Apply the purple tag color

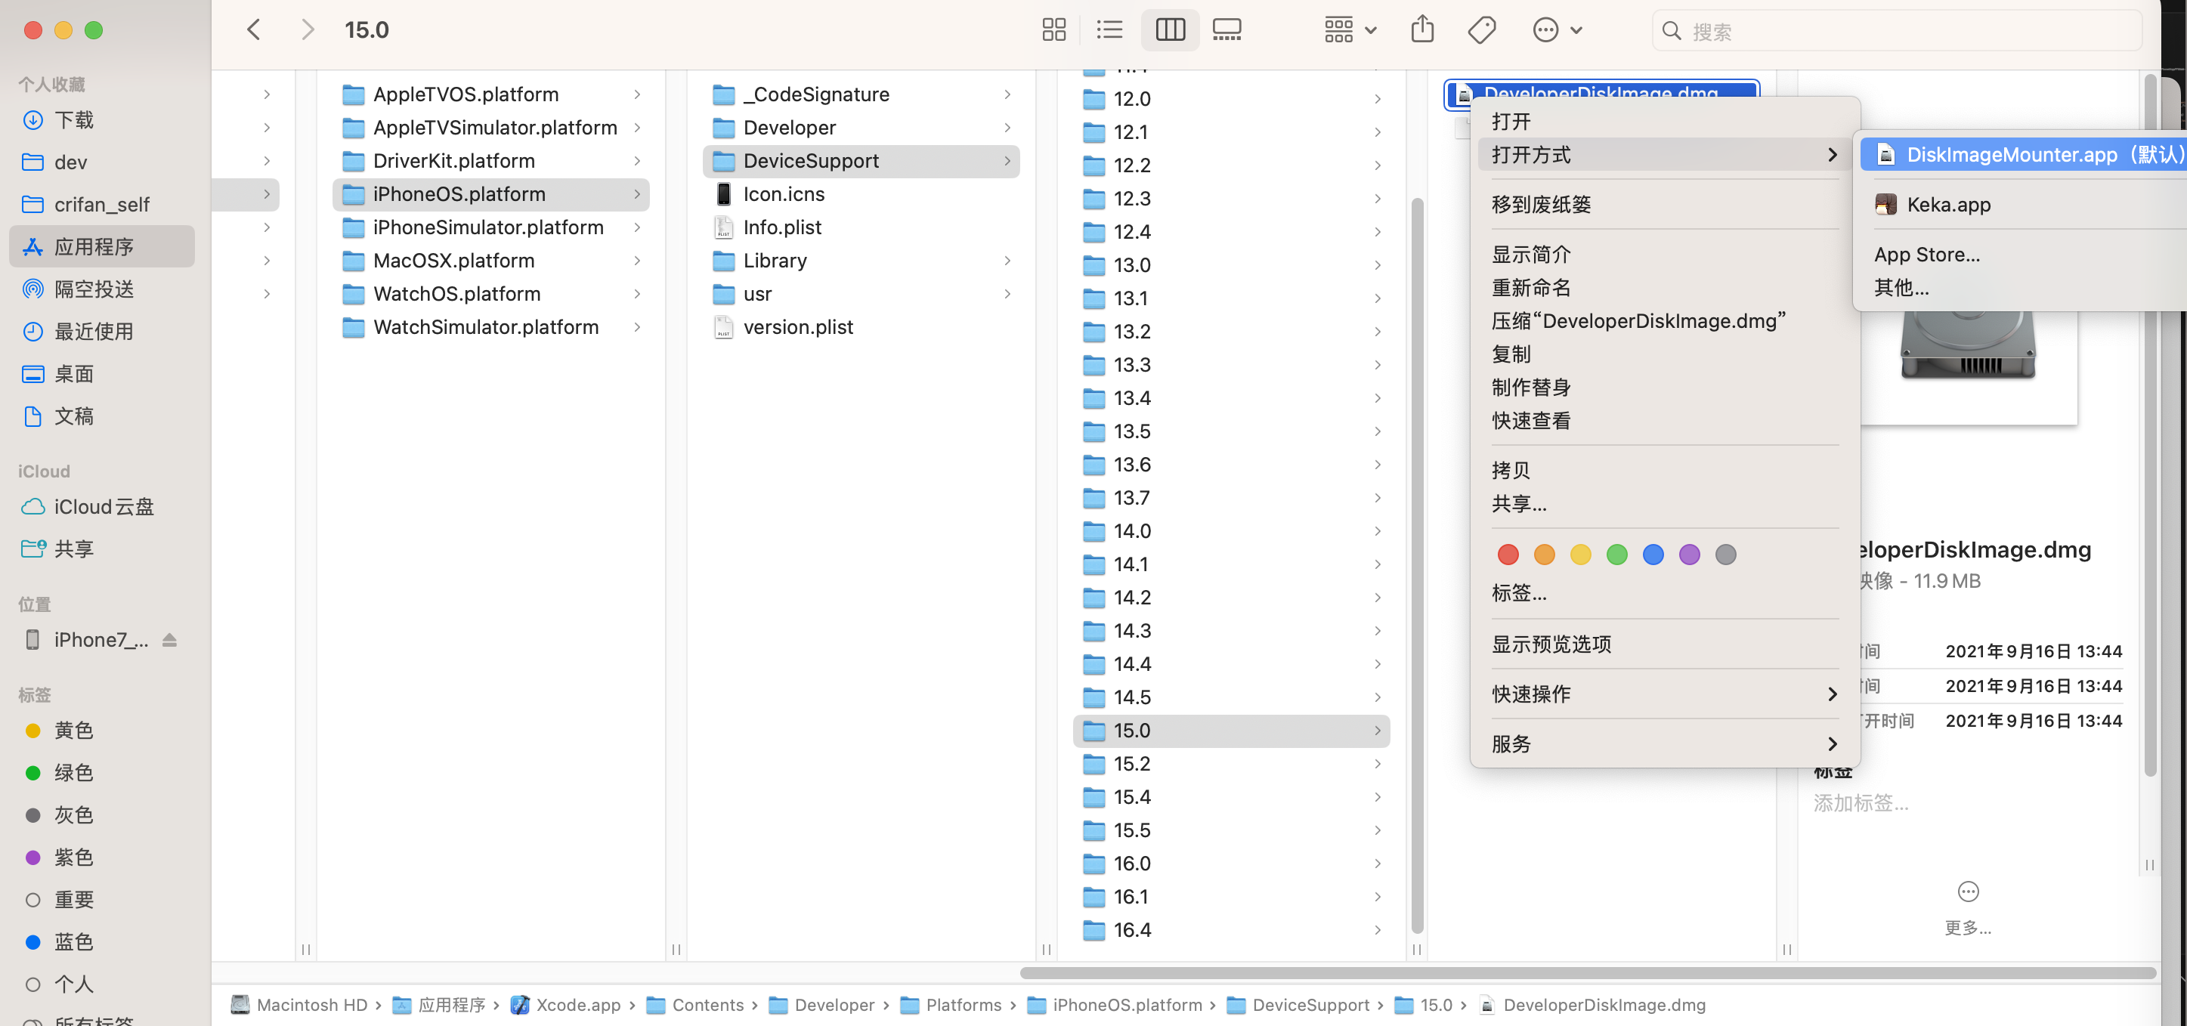click(x=1690, y=555)
